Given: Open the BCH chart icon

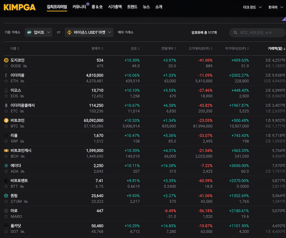Looking at the screenshot, I should point(22,156).
